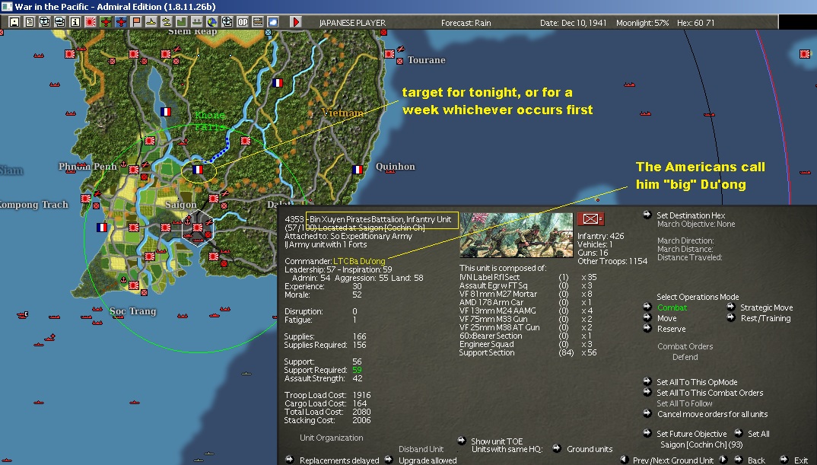Click 'Saigon [Cochin Ch] (93)' future objective
The width and height of the screenshot is (817, 465).
pyautogui.click(x=701, y=444)
